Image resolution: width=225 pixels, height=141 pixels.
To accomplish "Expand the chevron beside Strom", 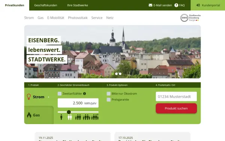I will pos(49,97).
